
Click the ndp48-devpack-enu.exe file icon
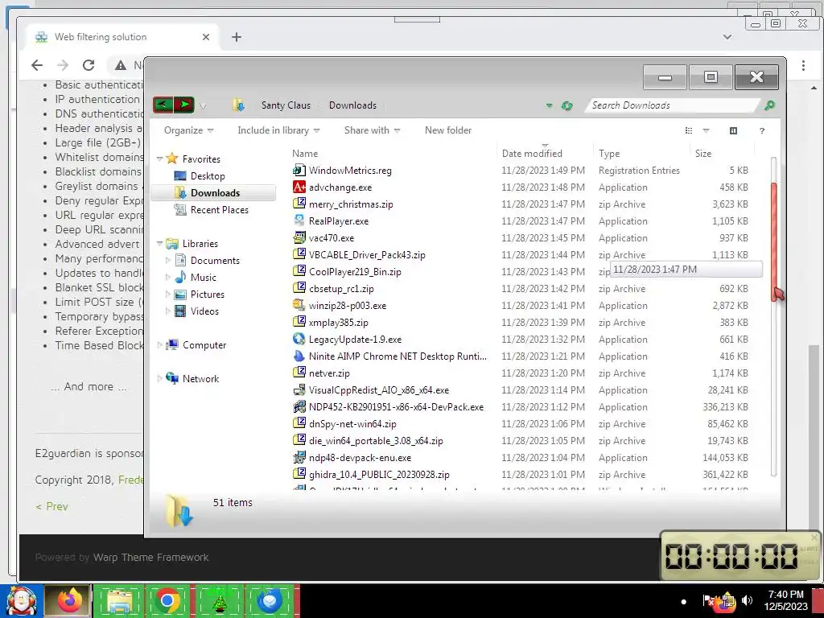click(299, 457)
